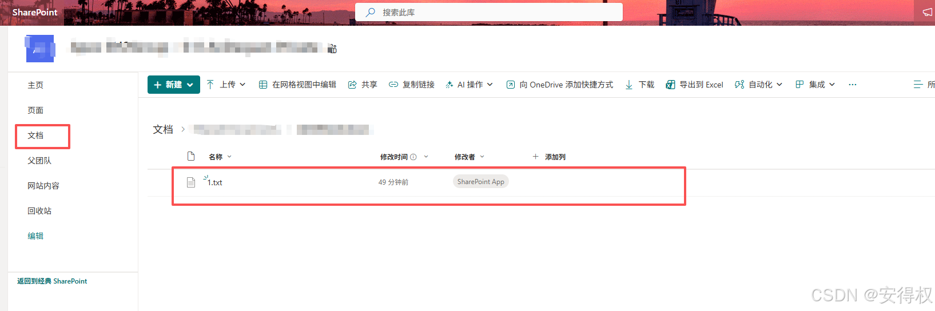
Task: Select 文档 in the left navigation
Action: tap(35, 135)
